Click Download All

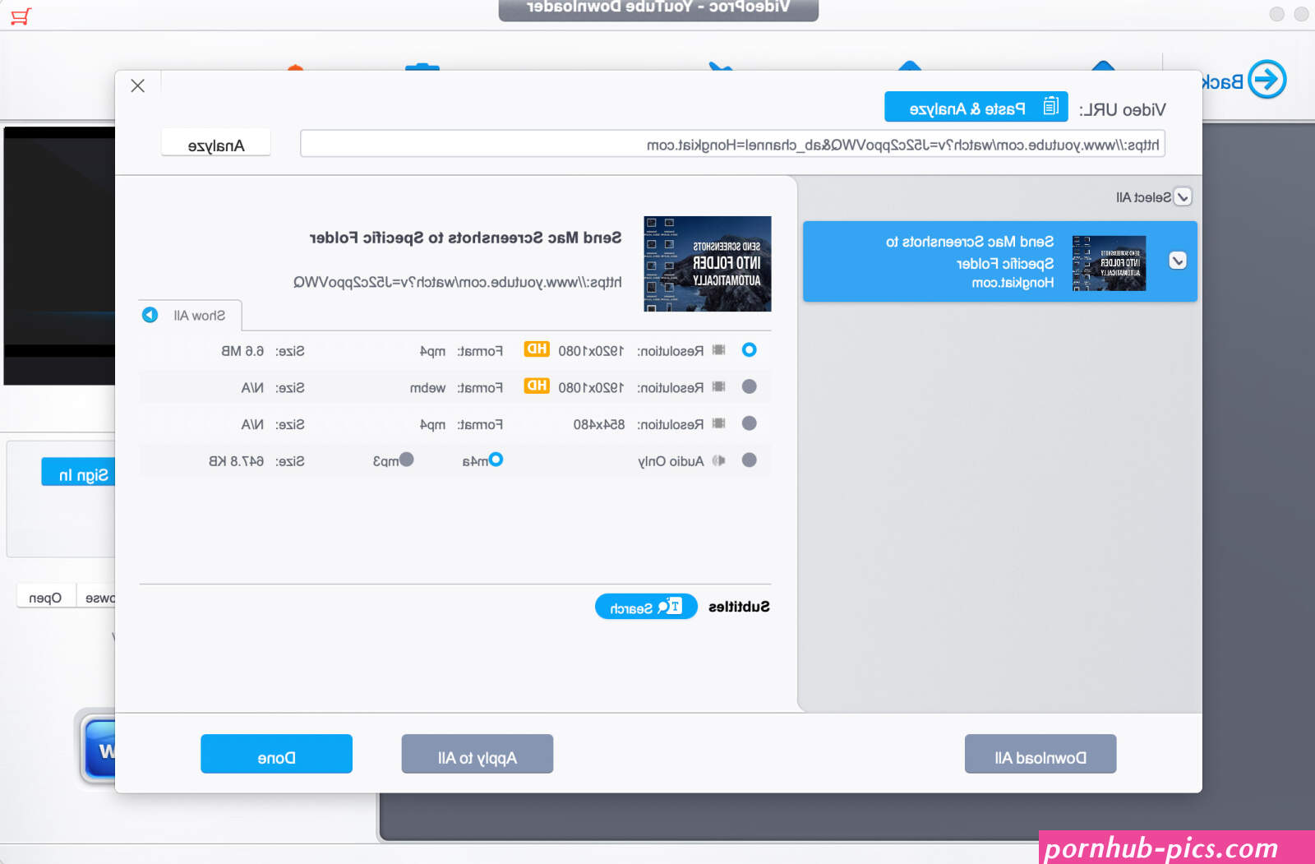click(1040, 754)
